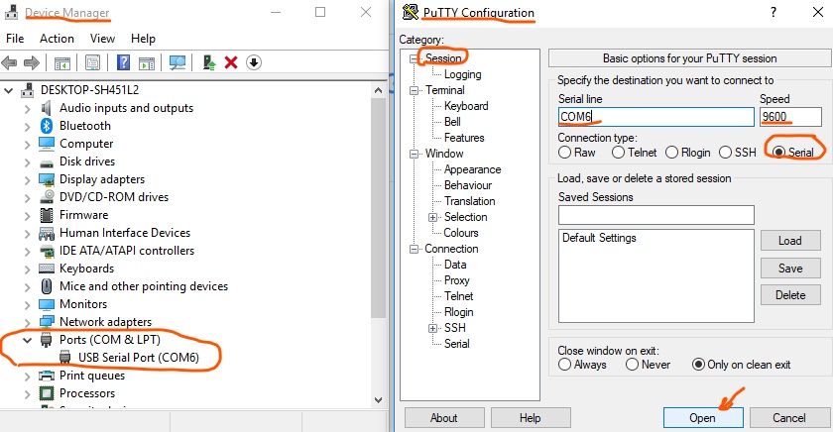Expand the Network adapters category

point(27,322)
